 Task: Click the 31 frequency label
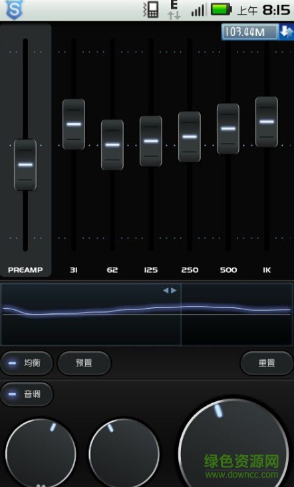pyautogui.click(x=74, y=270)
